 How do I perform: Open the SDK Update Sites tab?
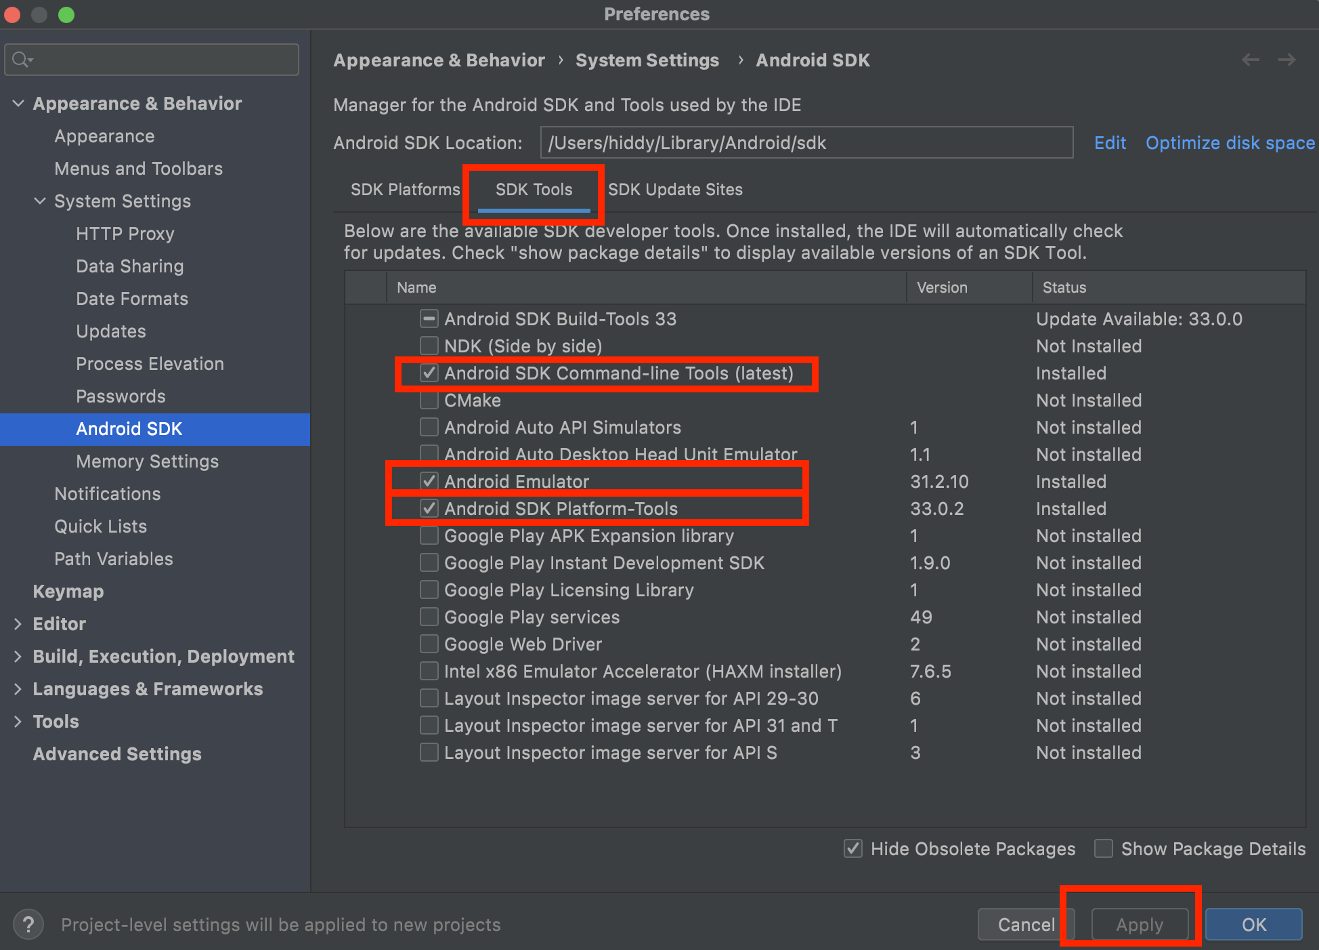[x=675, y=190]
